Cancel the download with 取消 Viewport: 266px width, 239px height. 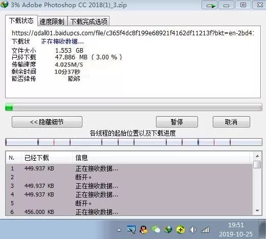231,122
